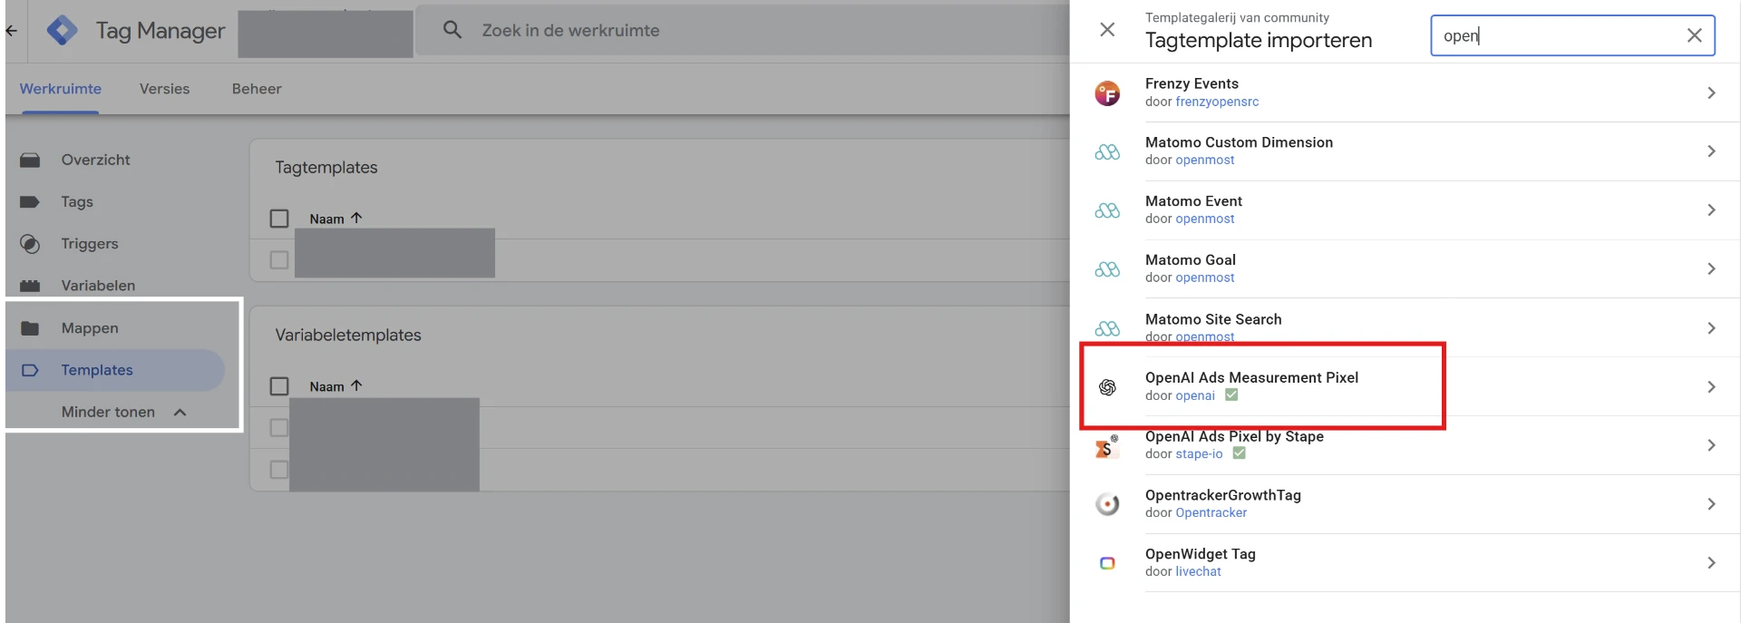Click the Templates sidebar icon
Viewport: 1741px width, 623px height.
(x=30, y=370)
